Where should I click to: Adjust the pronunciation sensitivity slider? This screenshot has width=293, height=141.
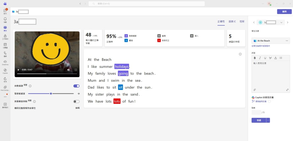click(x=51, y=93)
